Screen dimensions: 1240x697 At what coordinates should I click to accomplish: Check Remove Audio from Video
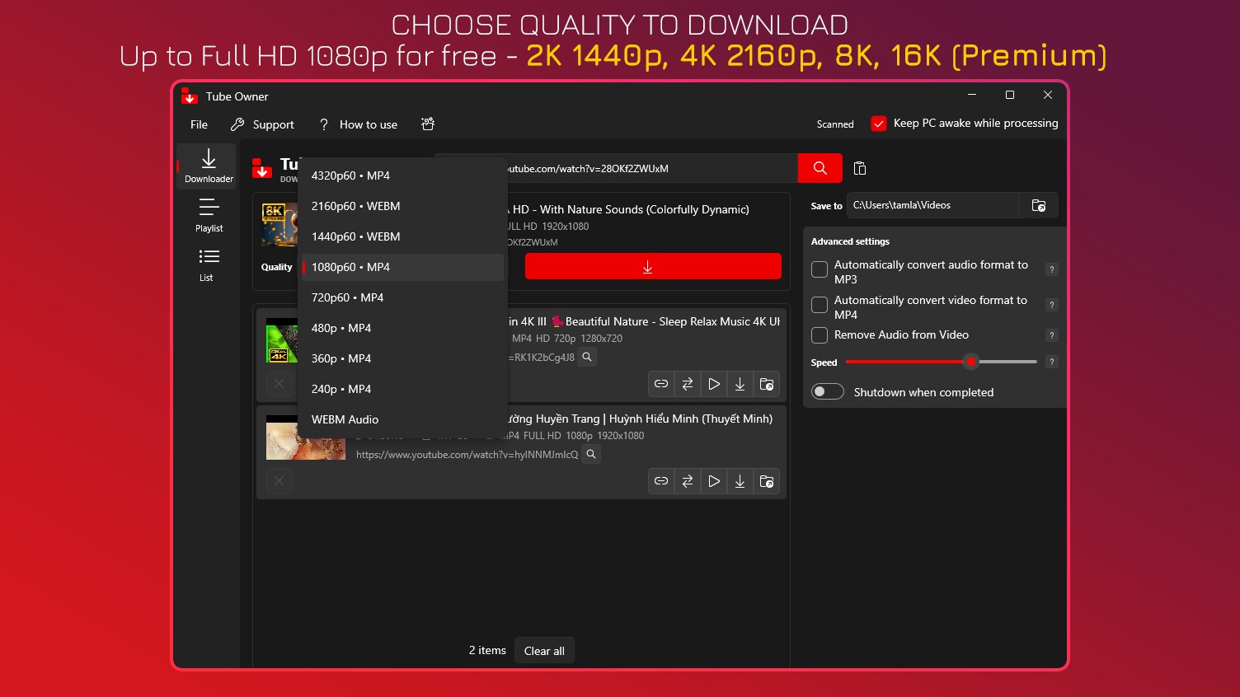[x=820, y=335]
